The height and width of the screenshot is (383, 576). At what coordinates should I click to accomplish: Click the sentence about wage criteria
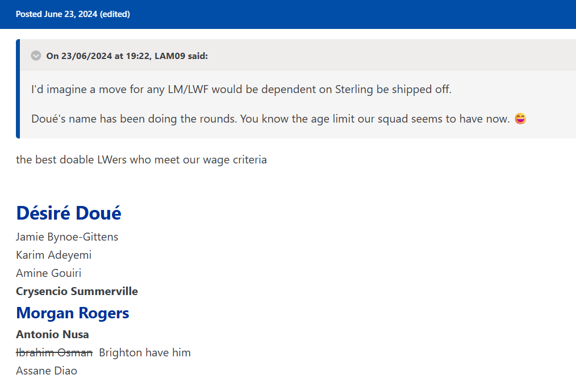pyautogui.click(x=141, y=159)
